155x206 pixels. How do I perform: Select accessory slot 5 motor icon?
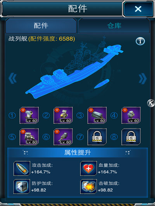click(x=29, y=137)
